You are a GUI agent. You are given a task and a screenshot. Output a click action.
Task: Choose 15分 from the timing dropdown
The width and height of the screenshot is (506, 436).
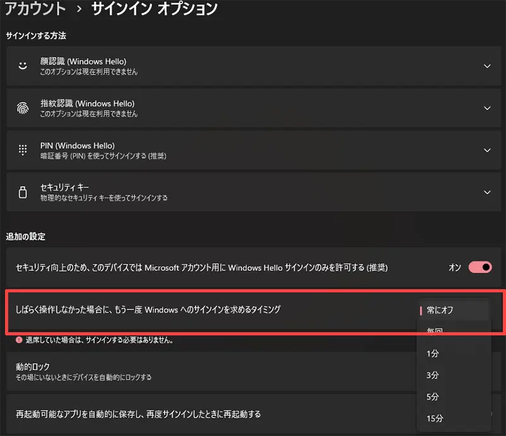tap(454, 418)
